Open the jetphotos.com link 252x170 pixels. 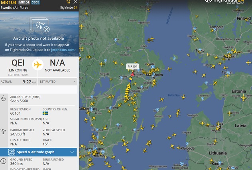point(63,50)
